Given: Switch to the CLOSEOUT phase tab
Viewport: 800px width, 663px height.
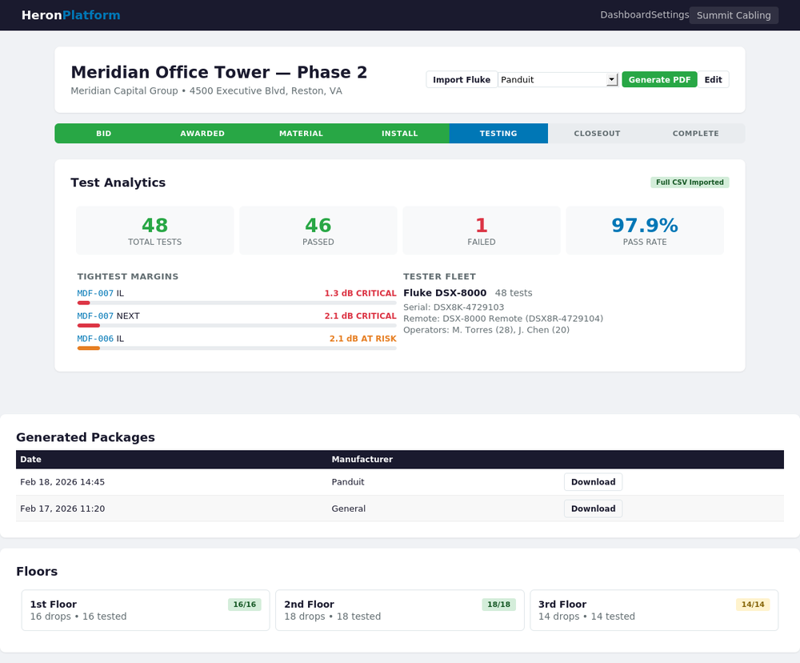Looking at the screenshot, I should (597, 133).
